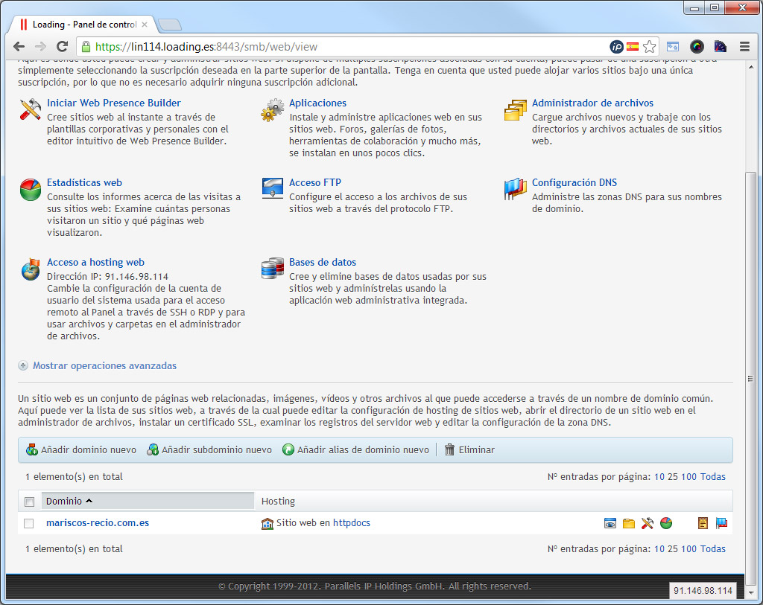Click the IP extension icon in address bar
The height and width of the screenshot is (605, 763).
(x=616, y=47)
